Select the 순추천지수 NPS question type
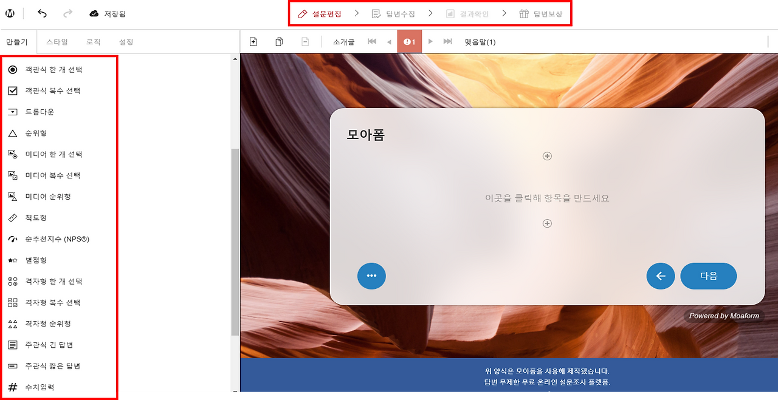Image resolution: width=778 pixels, height=400 pixels. click(x=55, y=239)
